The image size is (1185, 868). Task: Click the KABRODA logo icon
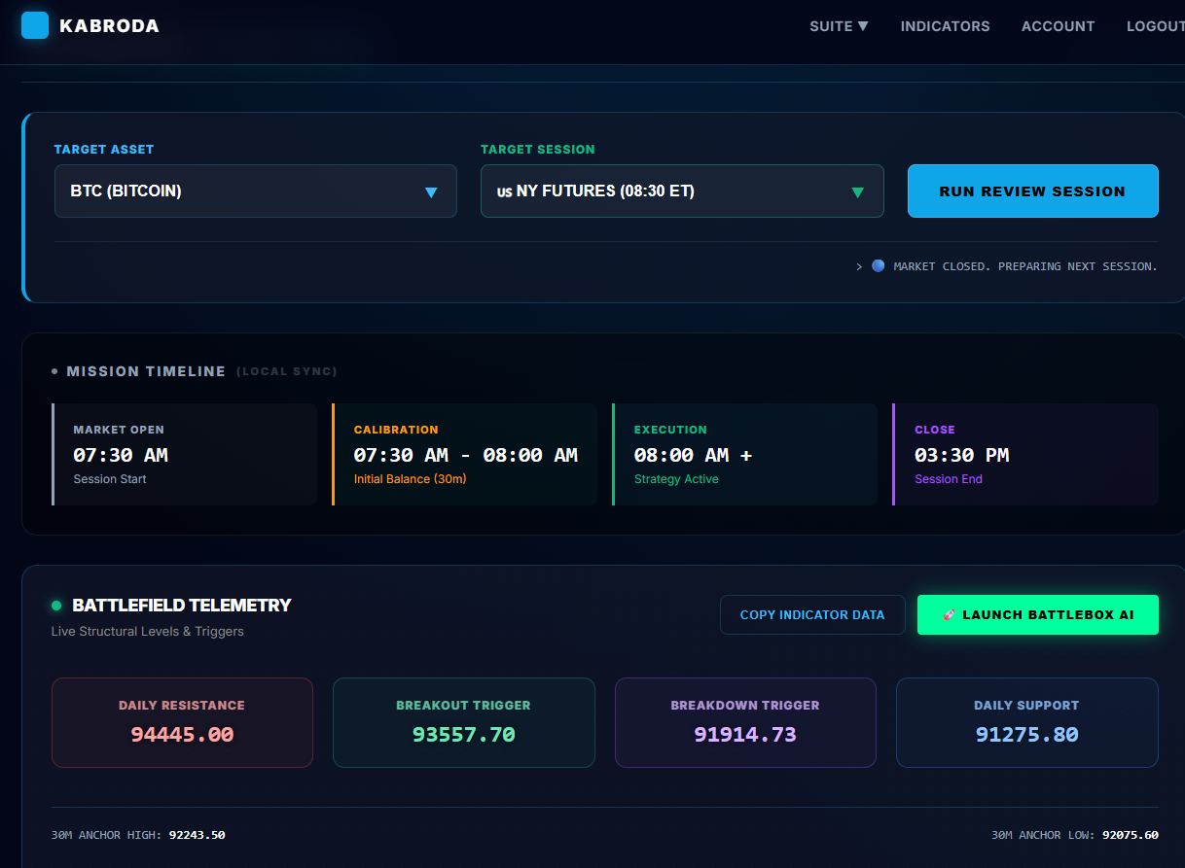pyautogui.click(x=34, y=25)
